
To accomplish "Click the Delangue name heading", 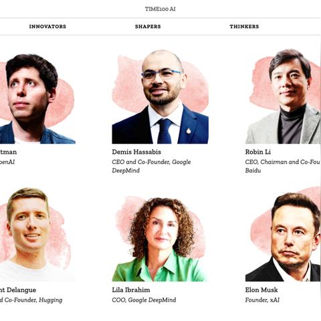I will click(18, 290).
